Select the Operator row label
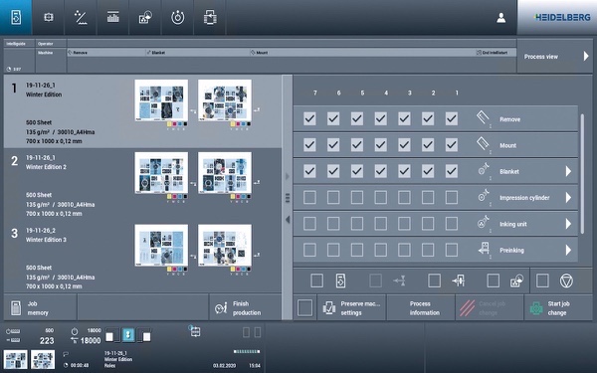Viewport: 597px width, 373px height. pos(46,44)
